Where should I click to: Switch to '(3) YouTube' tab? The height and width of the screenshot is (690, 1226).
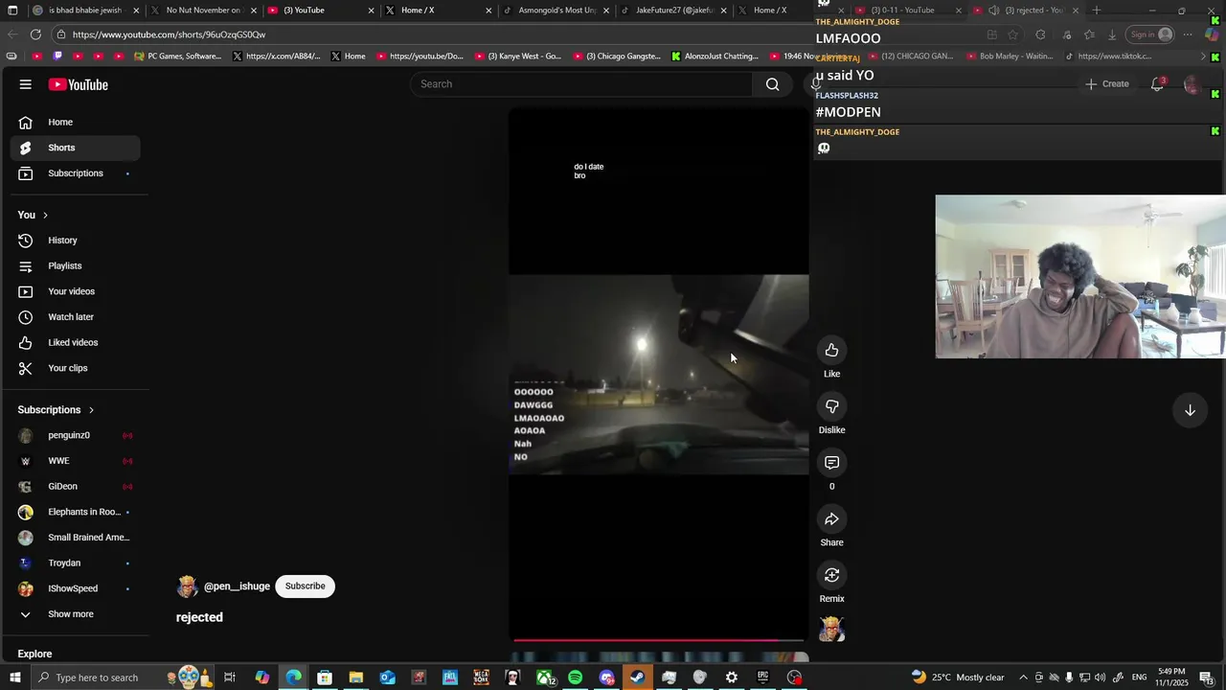(x=320, y=11)
